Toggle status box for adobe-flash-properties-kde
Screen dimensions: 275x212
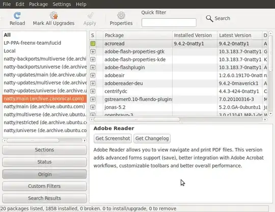[x=93, y=59]
